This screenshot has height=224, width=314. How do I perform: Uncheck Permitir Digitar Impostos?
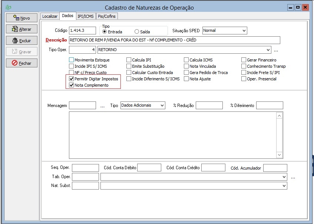point(72,79)
